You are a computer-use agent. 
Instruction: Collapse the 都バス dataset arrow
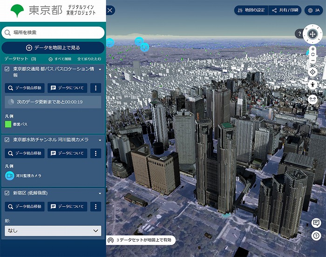click(100, 69)
